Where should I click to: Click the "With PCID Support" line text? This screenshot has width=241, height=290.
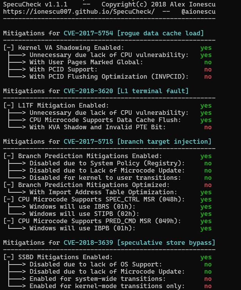click(63, 70)
